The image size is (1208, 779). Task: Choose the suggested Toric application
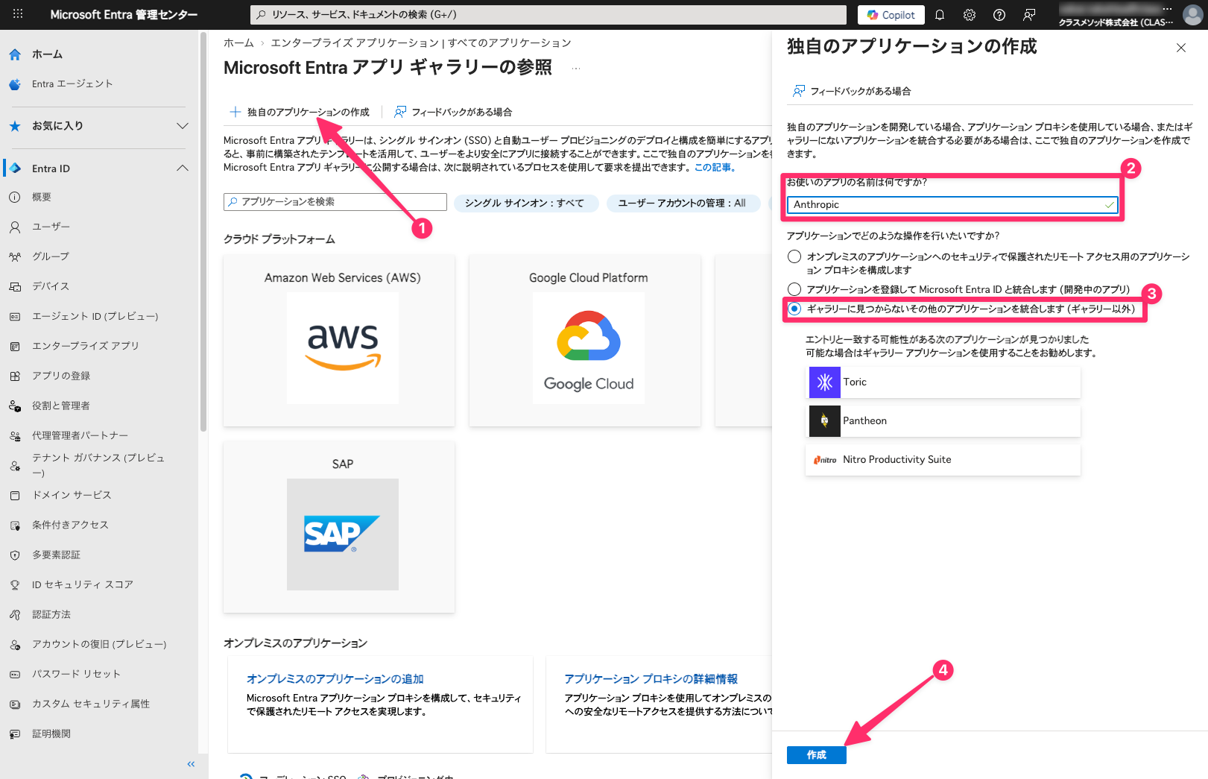click(x=943, y=382)
